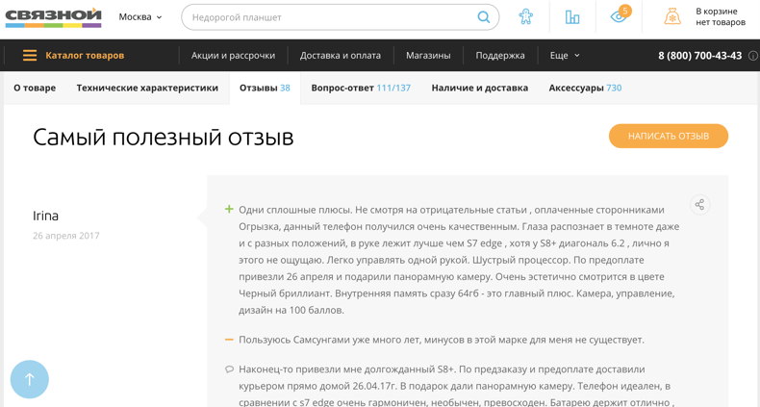Click the search magnifier icon
The image size is (760, 407).
[x=483, y=17]
